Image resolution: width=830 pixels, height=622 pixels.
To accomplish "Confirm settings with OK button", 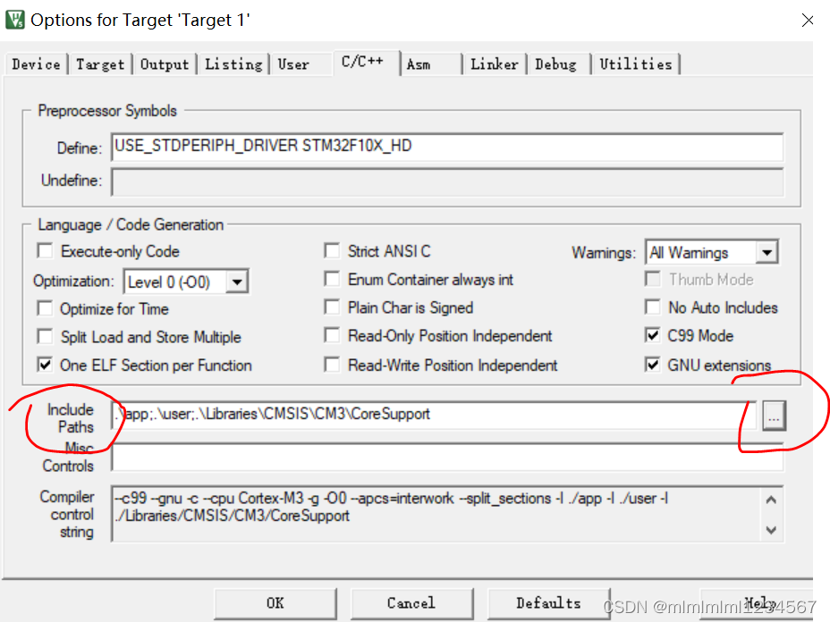I will tap(275, 603).
